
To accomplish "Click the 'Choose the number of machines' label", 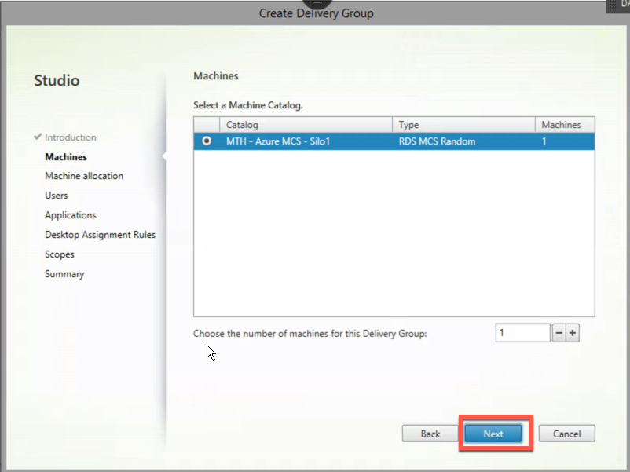I will (310, 334).
